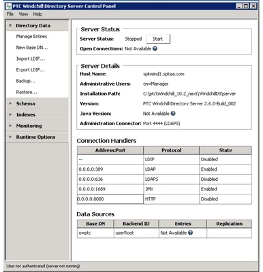The height and width of the screenshot is (272, 263).
Task: Select the 0.0.0.0:8080 address cell
Action: pyautogui.click(x=110, y=199)
